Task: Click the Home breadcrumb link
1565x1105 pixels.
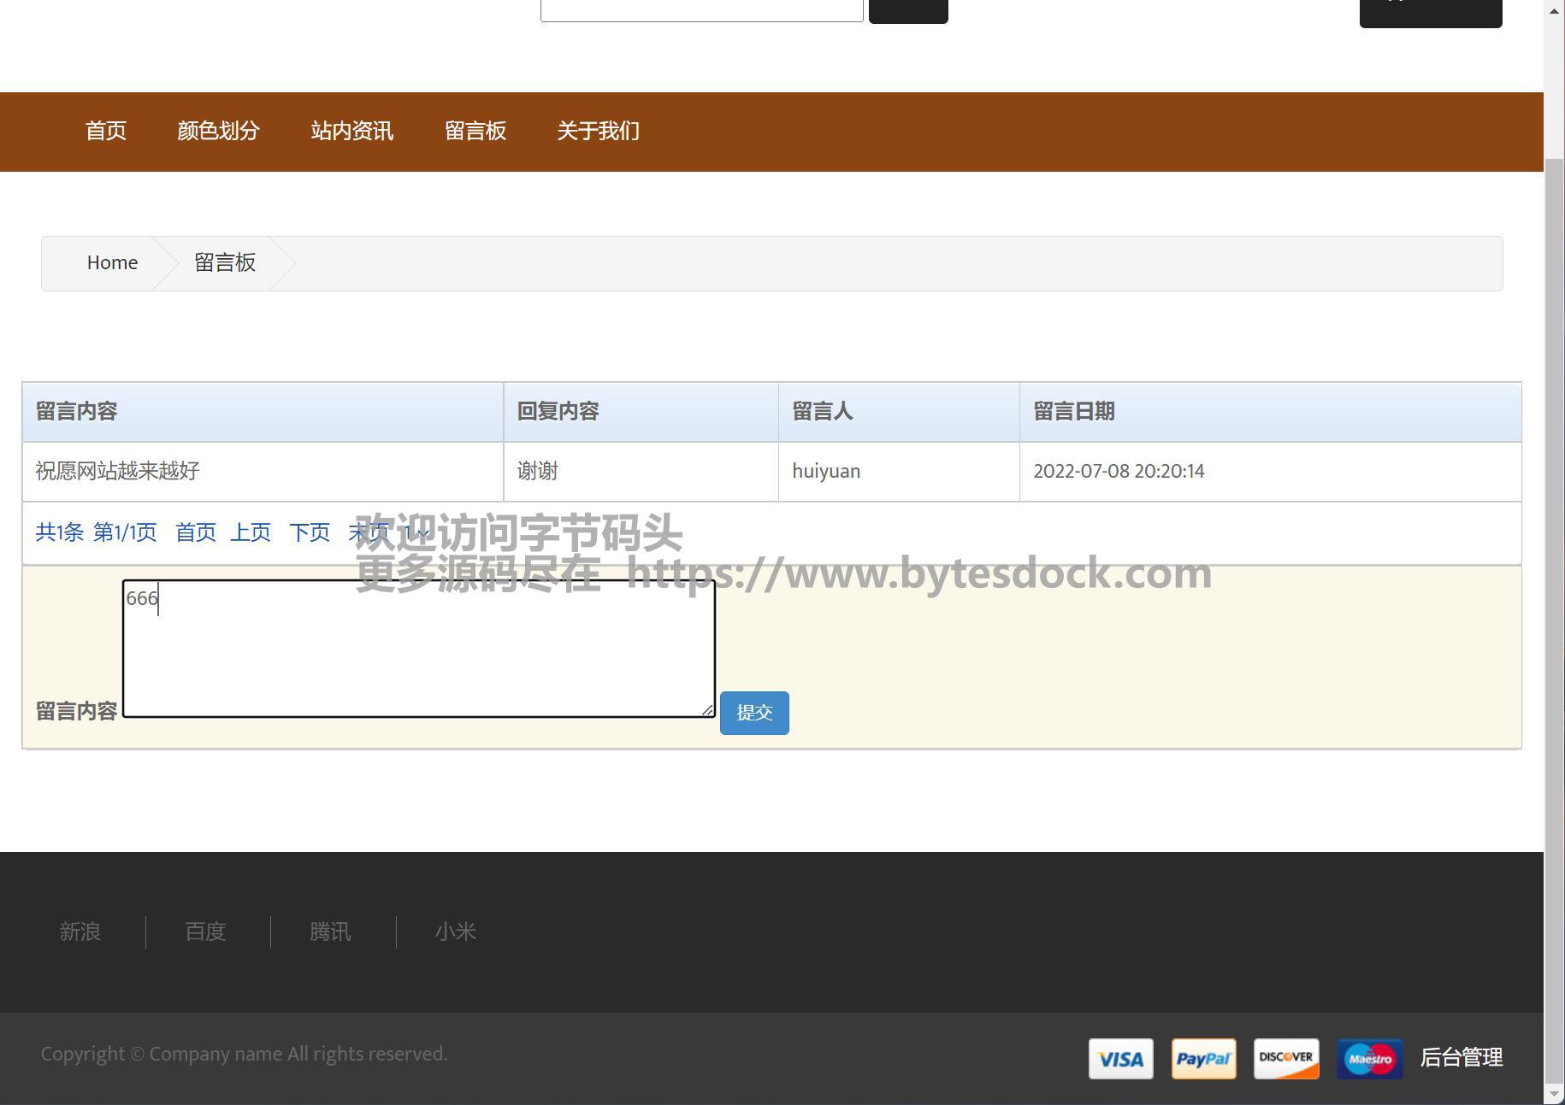Action: [x=112, y=263]
